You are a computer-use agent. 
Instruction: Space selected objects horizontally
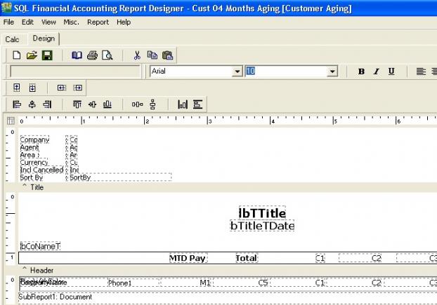138,104
